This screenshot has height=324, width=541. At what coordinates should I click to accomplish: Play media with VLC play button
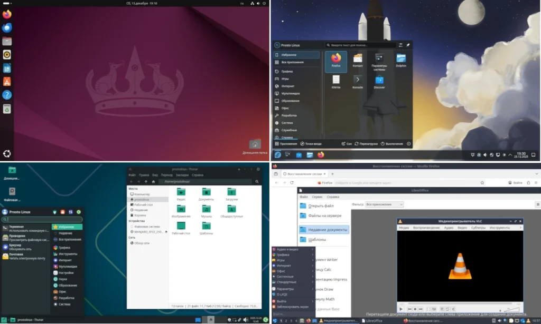click(401, 309)
